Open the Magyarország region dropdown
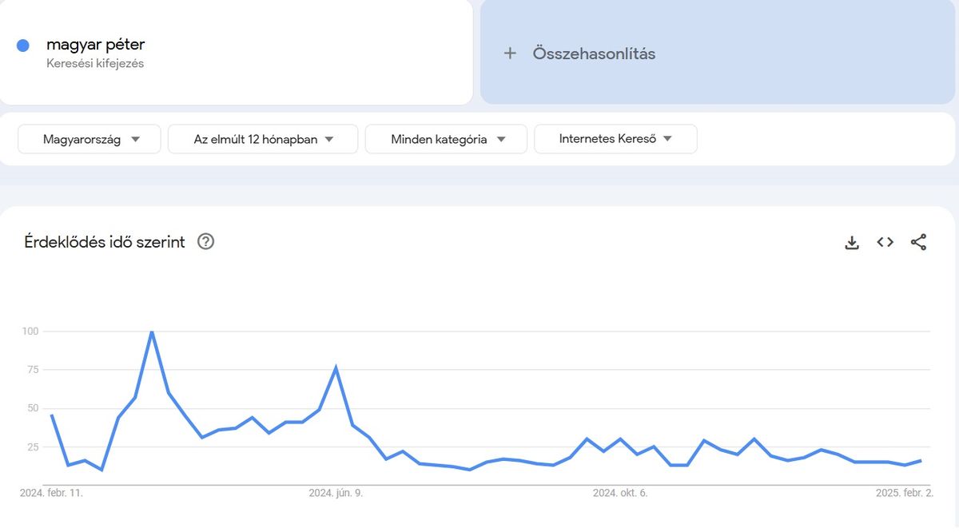Screen dimensions: 959x532 click(x=90, y=139)
